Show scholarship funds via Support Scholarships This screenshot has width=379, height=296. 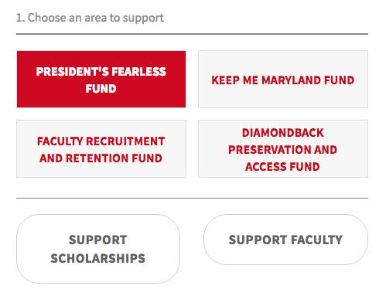pyautogui.click(x=98, y=249)
